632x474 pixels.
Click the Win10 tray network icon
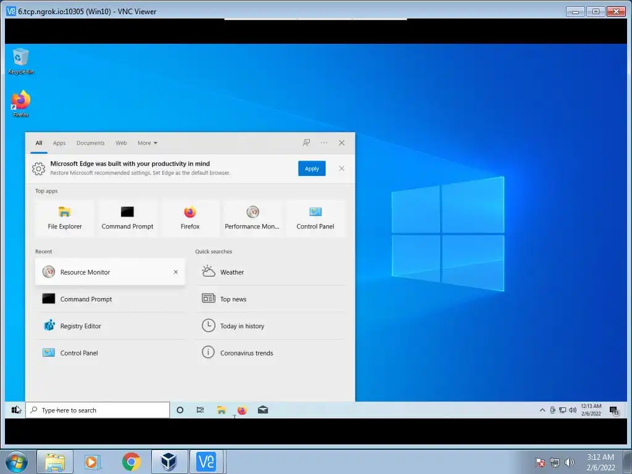point(562,410)
